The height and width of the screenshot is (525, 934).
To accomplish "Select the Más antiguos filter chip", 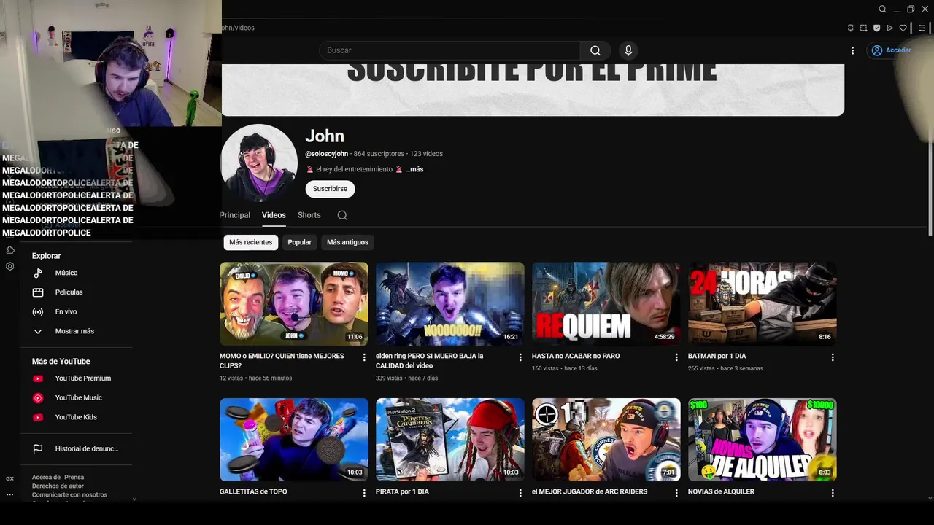I will [347, 242].
